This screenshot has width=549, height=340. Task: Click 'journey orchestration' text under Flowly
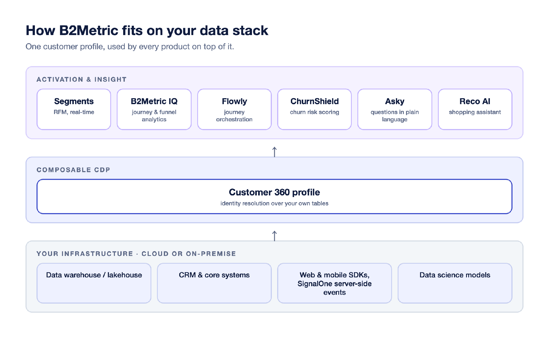click(x=234, y=116)
